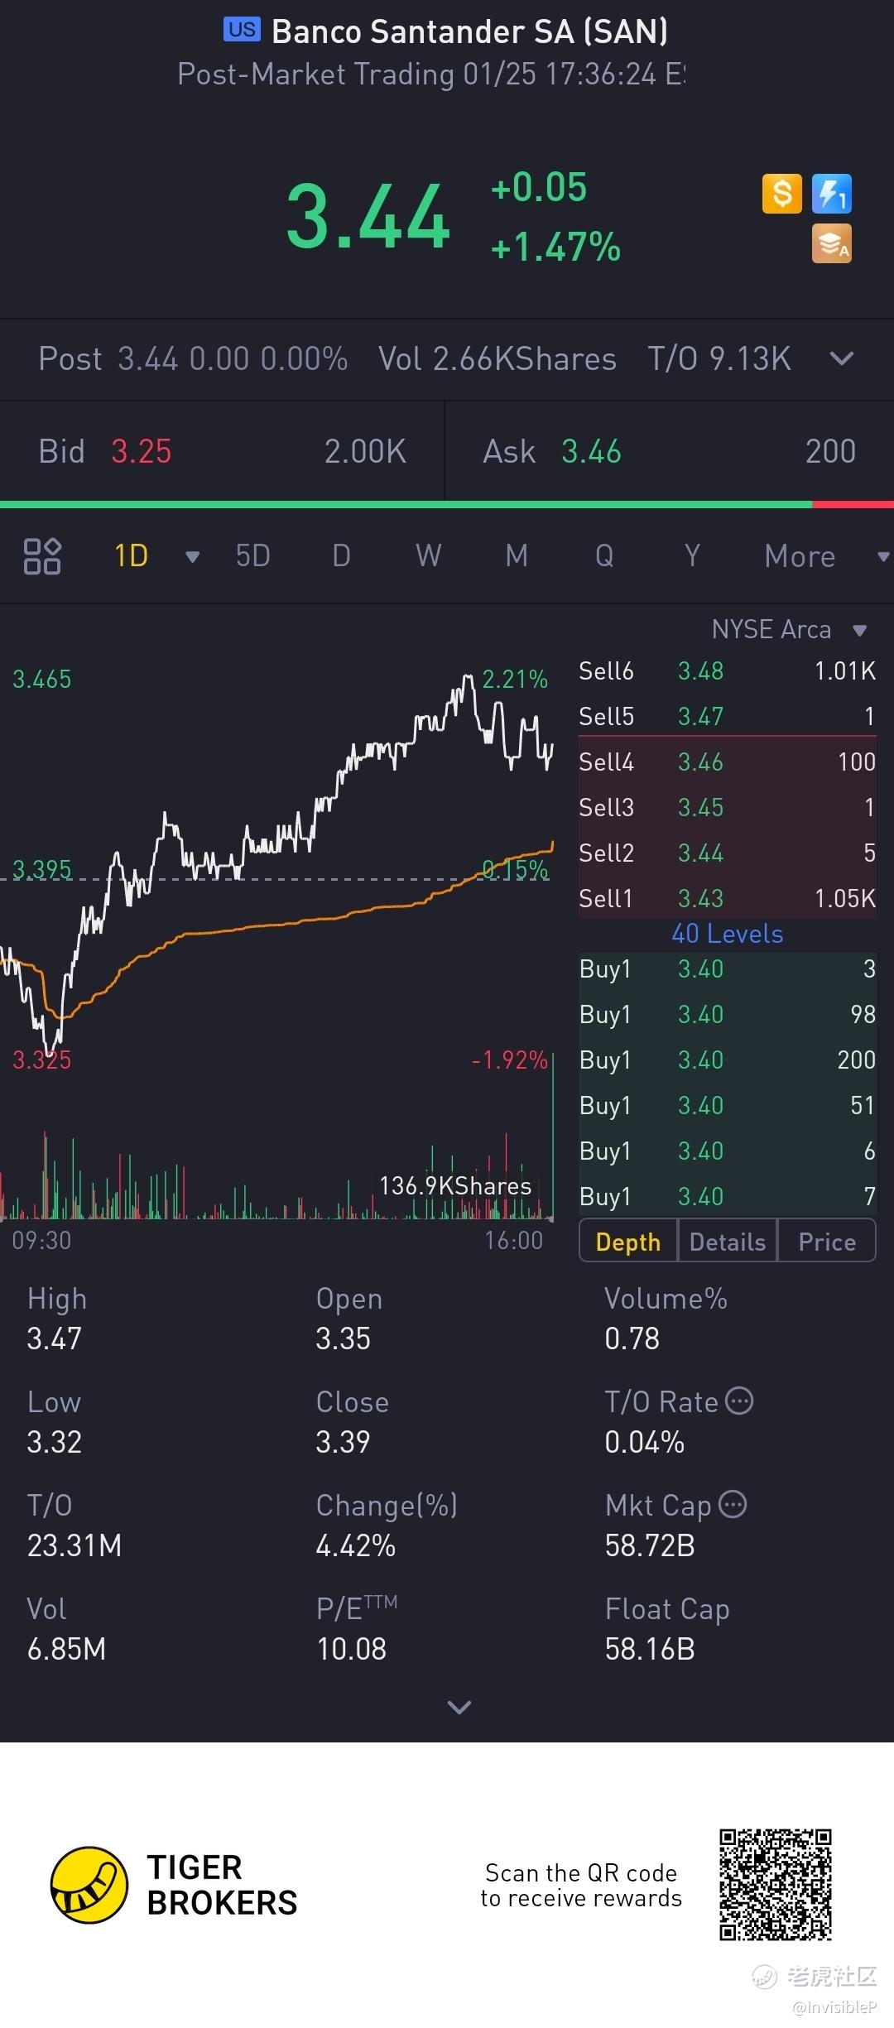
Task: Tap the Banco Santander SA (SAN) title
Action: (x=469, y=31)
